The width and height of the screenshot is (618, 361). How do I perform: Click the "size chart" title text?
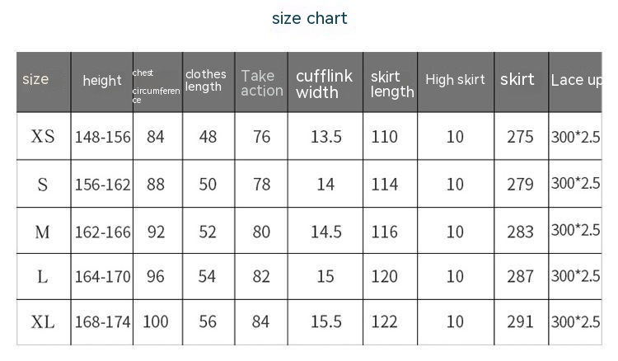coord(309,18)
